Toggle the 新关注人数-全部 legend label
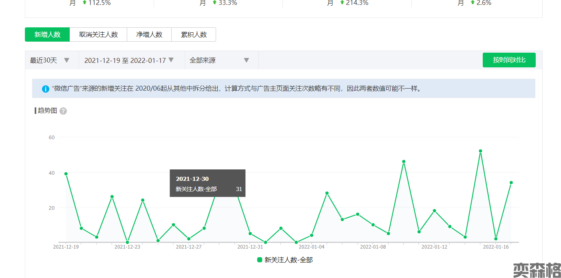 pos(288,260)
